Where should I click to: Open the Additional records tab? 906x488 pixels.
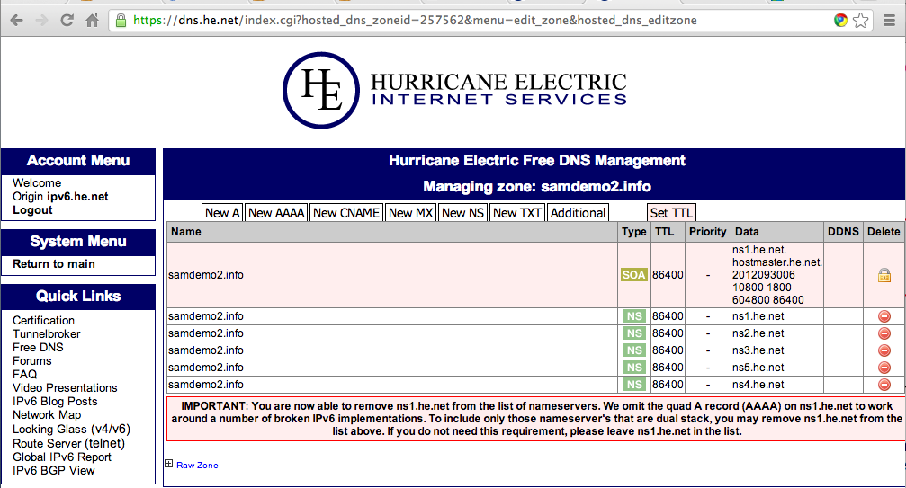(x=578, y=213)
